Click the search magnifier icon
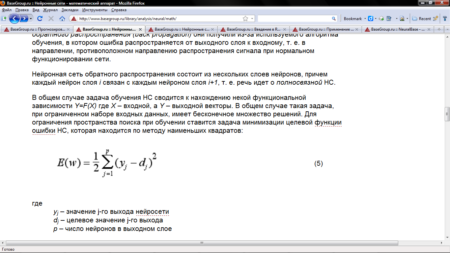The image size is (450, 253). pyautogui.click(x=334, y=19)
